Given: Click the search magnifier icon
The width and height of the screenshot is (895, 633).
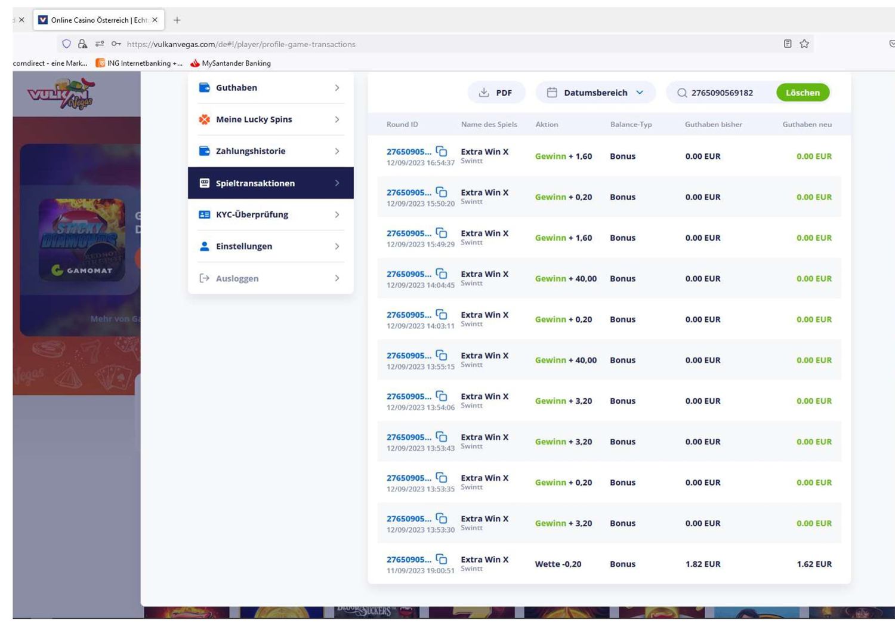Looking at the screenshot, I should [x=681, y=93].
